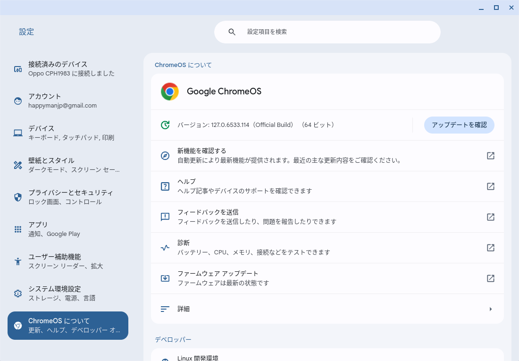
Task: Click the laptop device icon in sidebar
Action: tap(18, 133)
